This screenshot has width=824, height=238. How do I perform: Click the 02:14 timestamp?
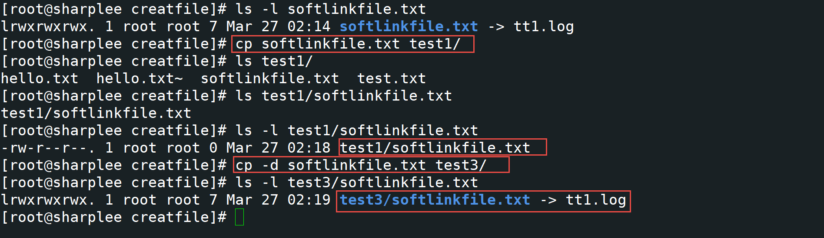pyautogui.click(x=309, y=26)
